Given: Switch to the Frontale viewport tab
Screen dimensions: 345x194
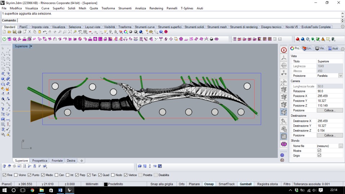Looking at the screenshot, I should coord(57,160).
